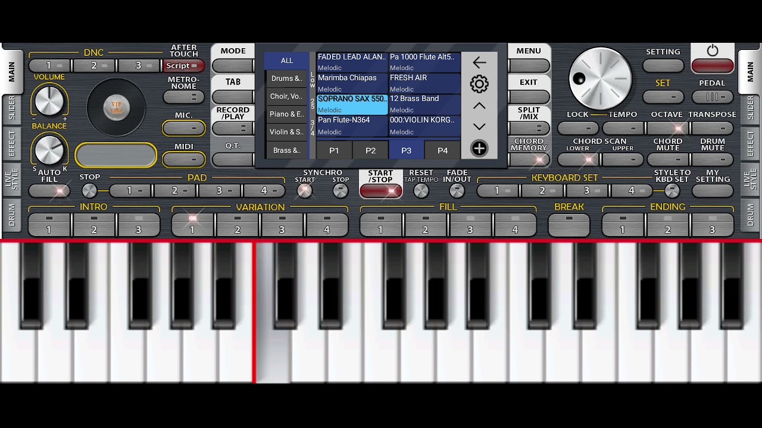Trigger Fill 4
Screen dimensions: 762x428
click(515, 225)
